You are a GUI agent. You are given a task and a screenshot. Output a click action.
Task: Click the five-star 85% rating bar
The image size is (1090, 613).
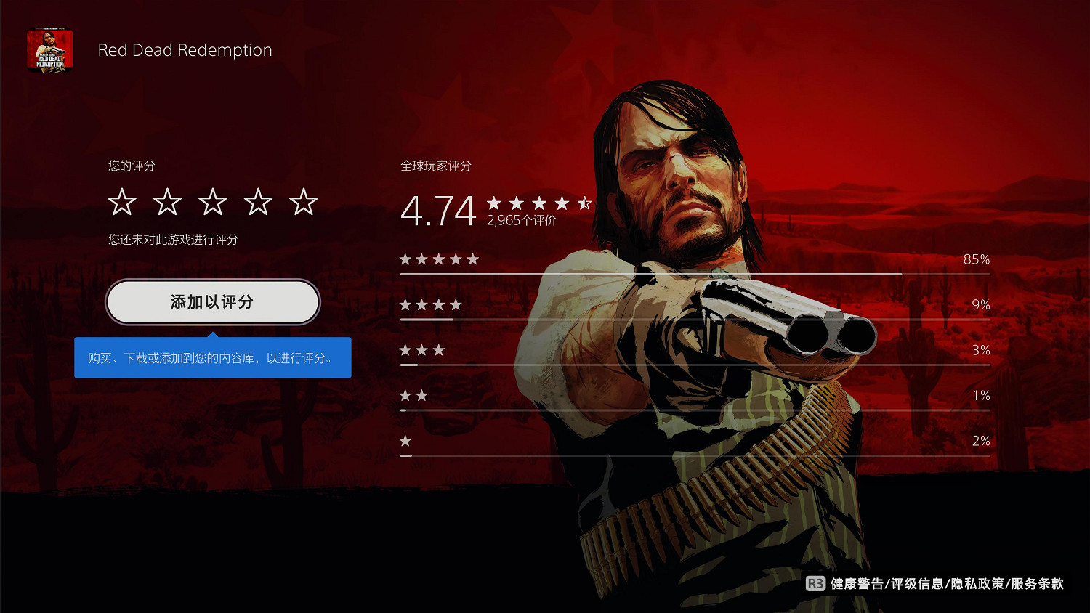(x=695, y=275)
